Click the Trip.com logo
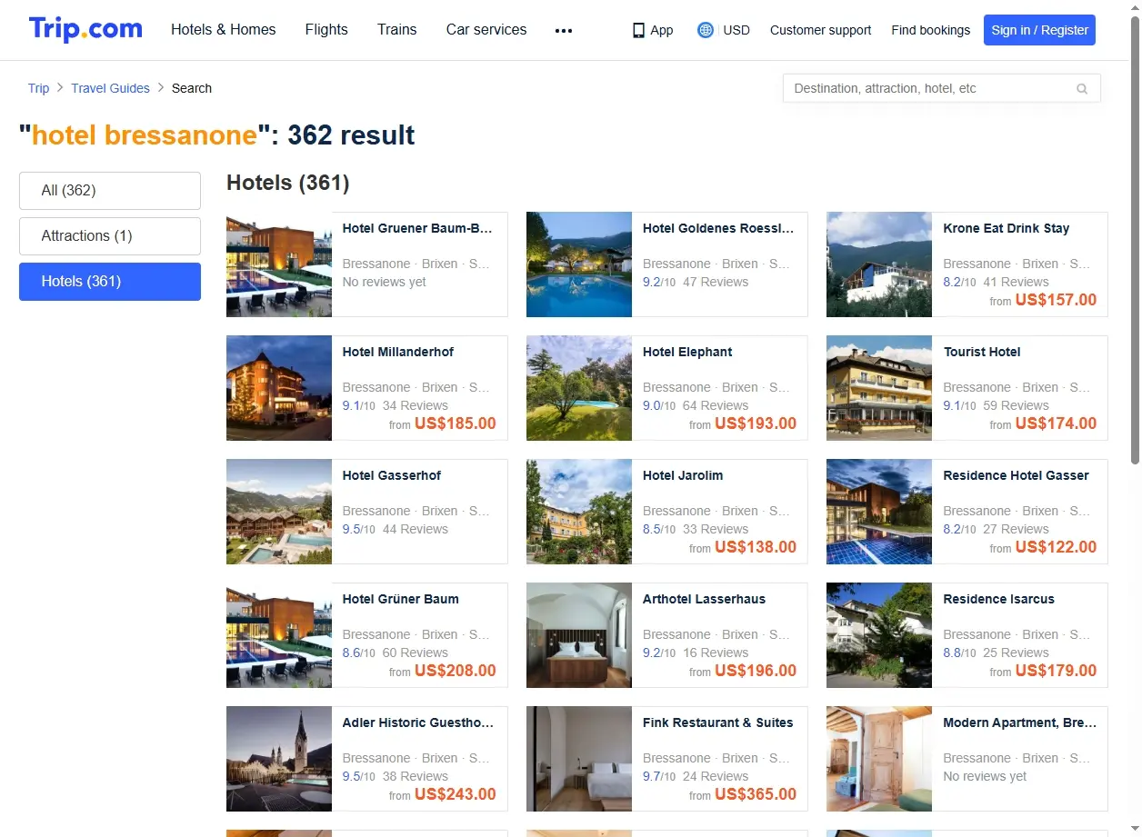Screen dimensions: 1142x837 85,29
